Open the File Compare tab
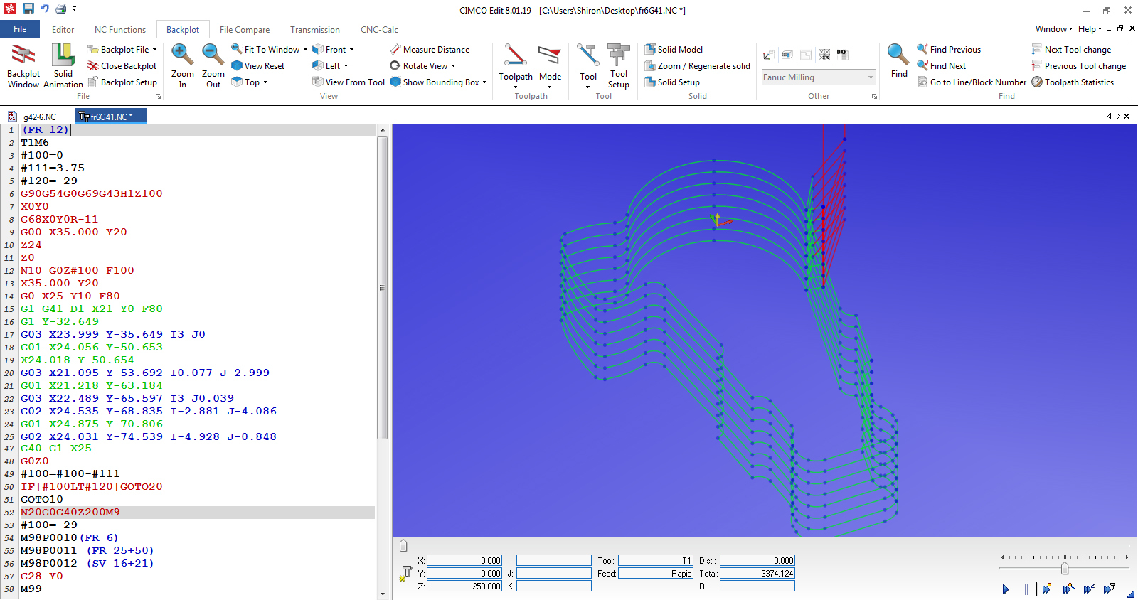The image size is (1138, 600). [245, 29]
